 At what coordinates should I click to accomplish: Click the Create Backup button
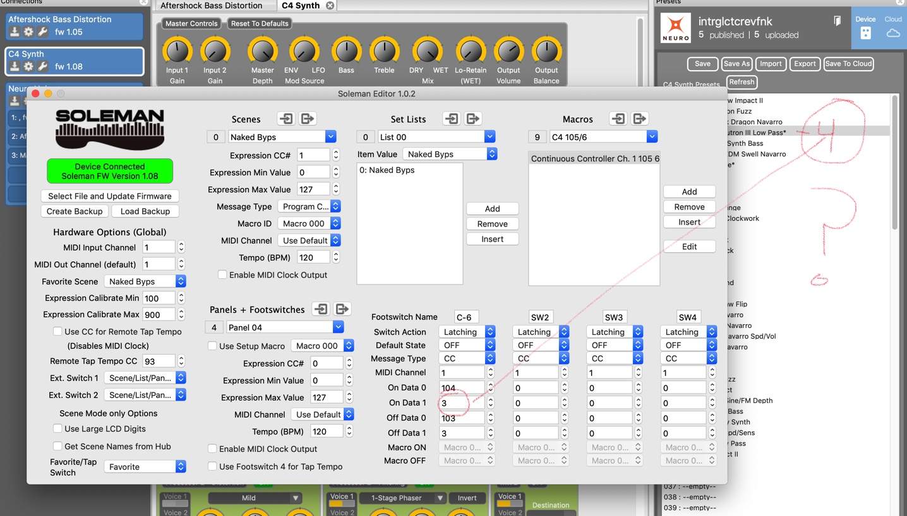[75, 211]
